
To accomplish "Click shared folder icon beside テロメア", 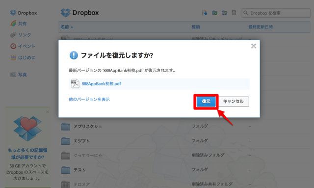I will 65,184.
